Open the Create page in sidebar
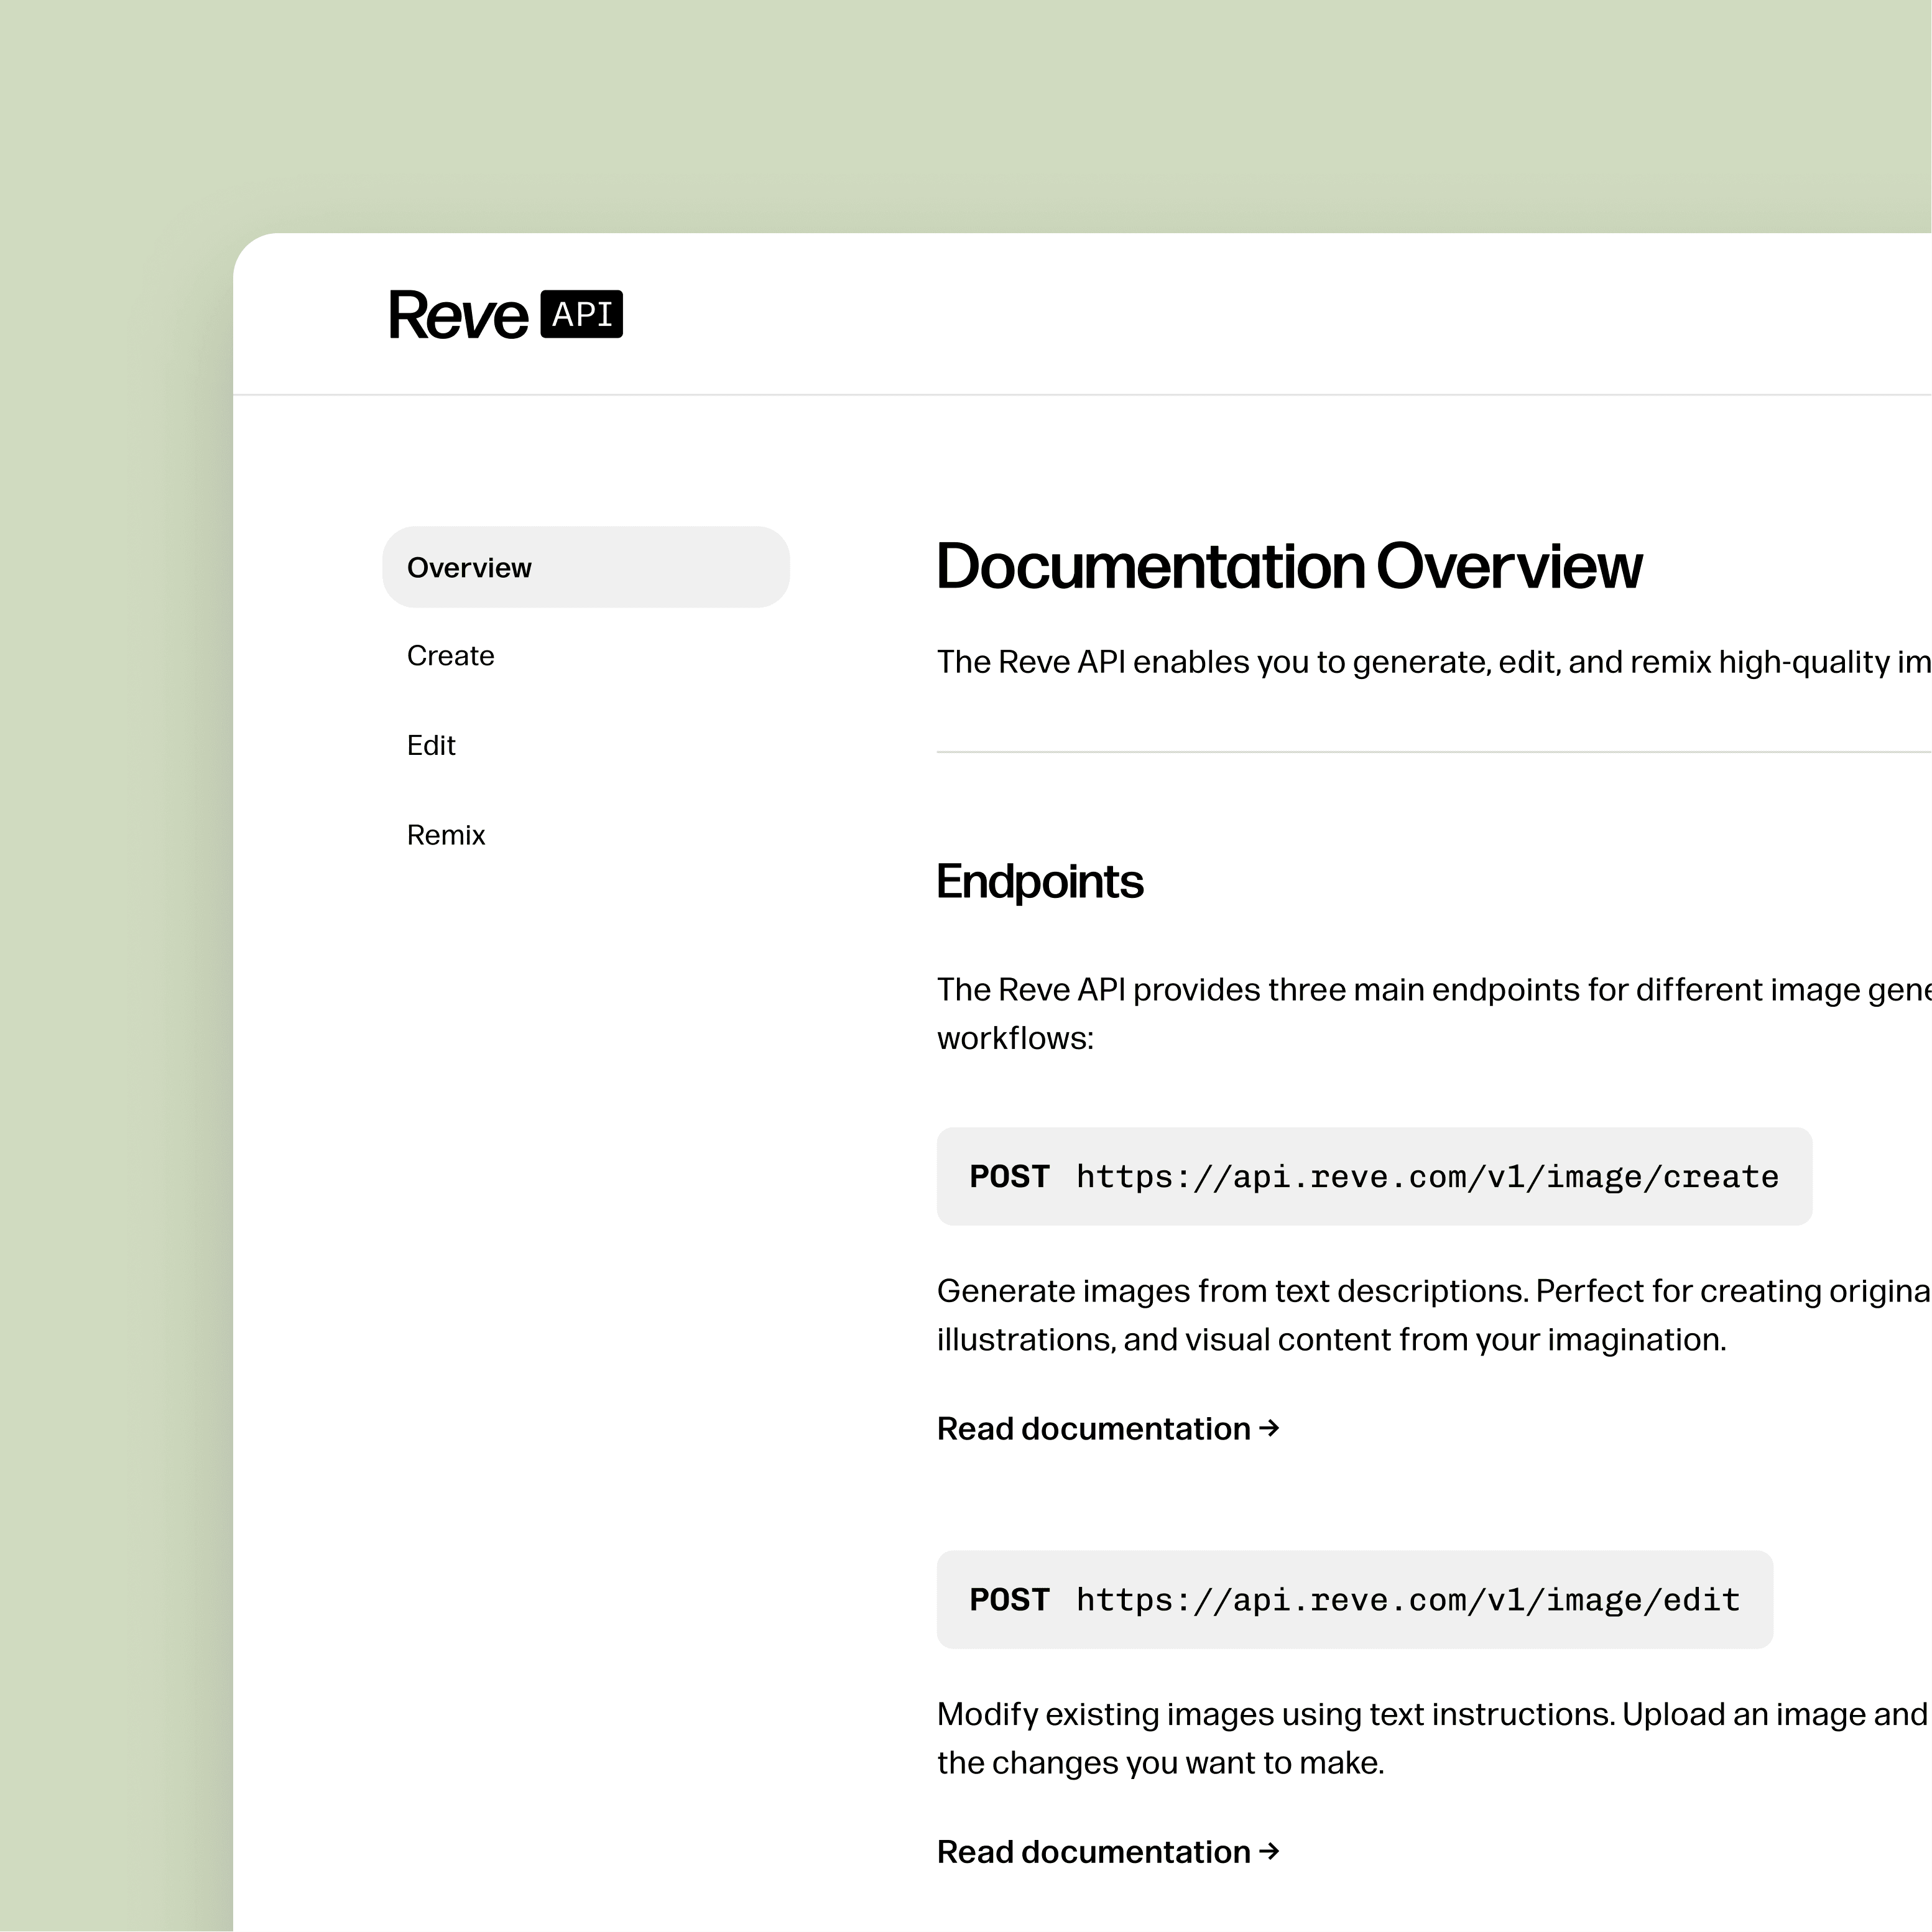Screen dimensions: 1932x1932 pos(450,656)
